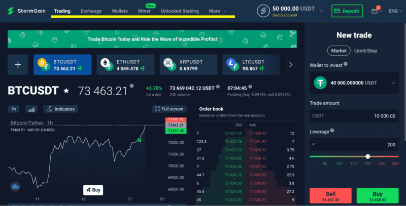Image resolution: width=406 pixels, height=206 pixels.
Task: Click bid price 73 424.78 row
Action: 233,175
